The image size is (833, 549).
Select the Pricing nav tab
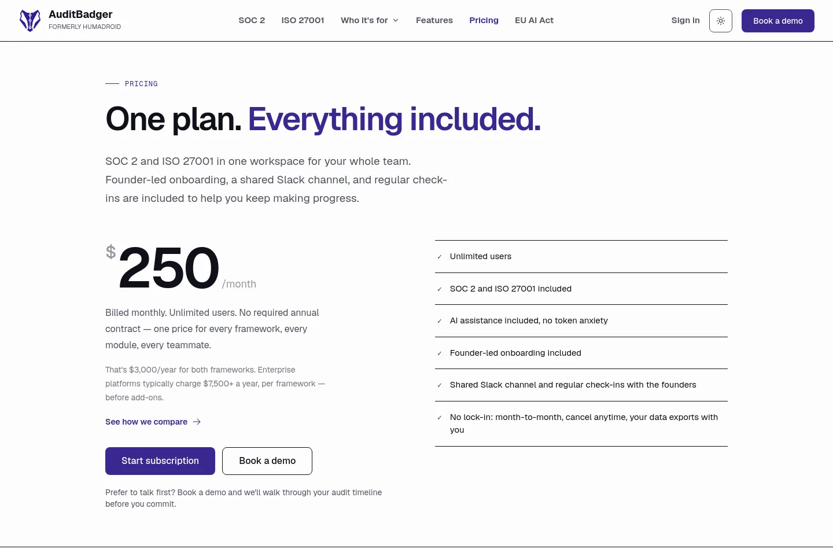tap(484, 20)
